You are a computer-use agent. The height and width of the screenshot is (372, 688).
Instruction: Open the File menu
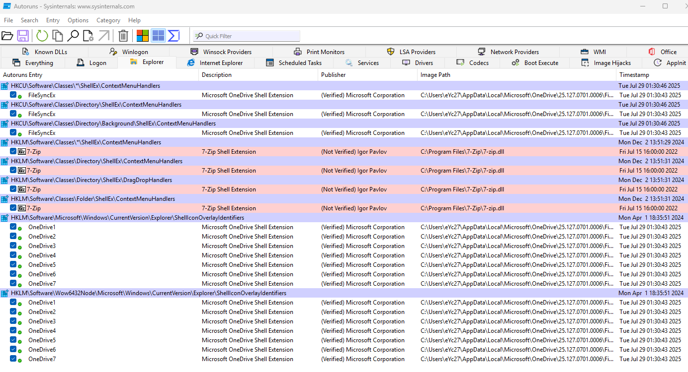click(8, 20)
